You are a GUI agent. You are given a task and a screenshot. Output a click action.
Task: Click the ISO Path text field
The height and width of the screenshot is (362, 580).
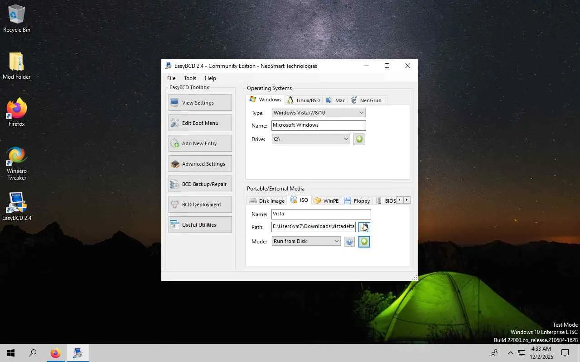(314, 227)
